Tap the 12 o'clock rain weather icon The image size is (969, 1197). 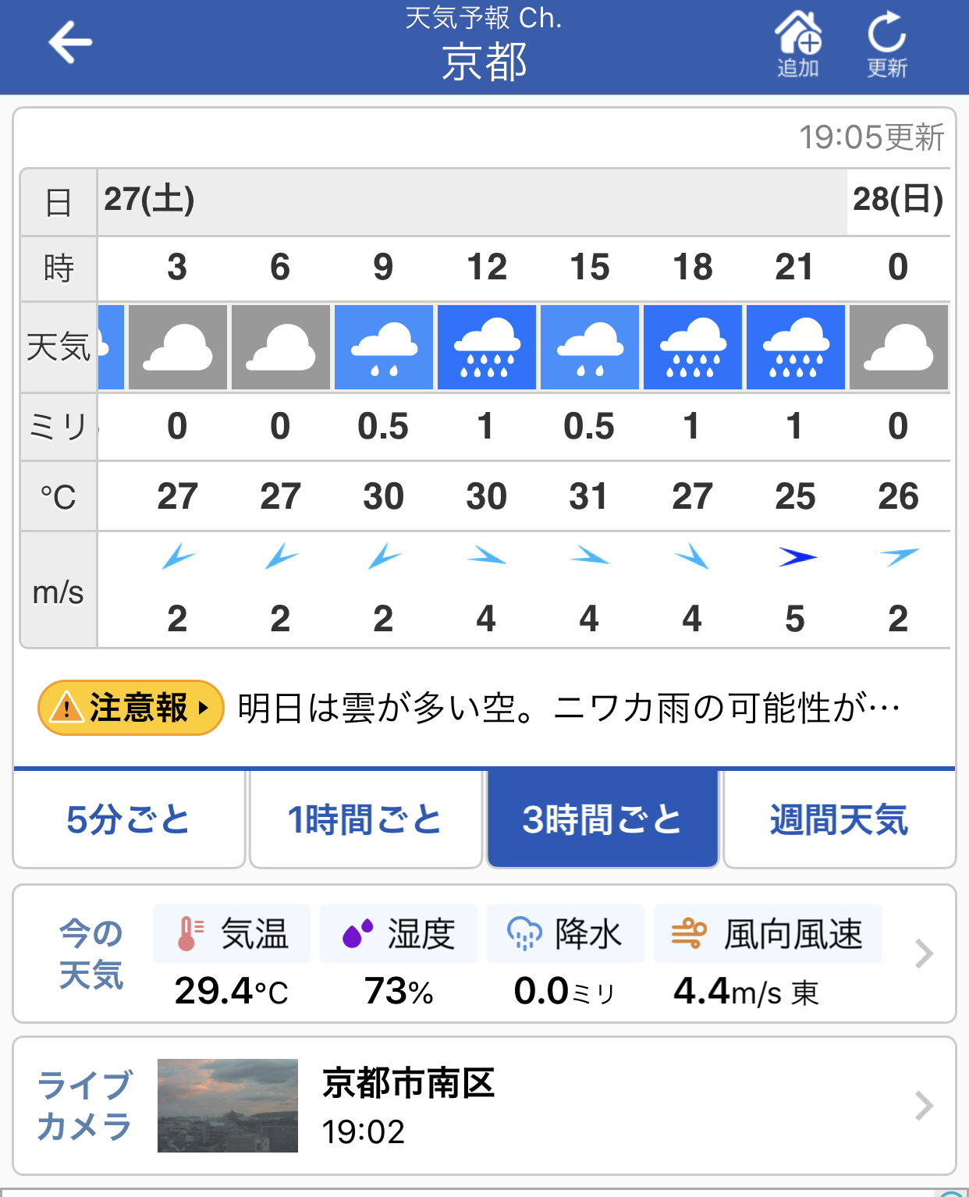coord(487,347)
